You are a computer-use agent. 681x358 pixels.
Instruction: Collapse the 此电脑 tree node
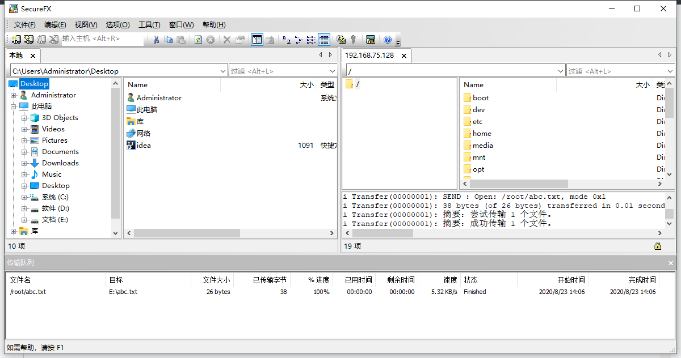point(14,106)
